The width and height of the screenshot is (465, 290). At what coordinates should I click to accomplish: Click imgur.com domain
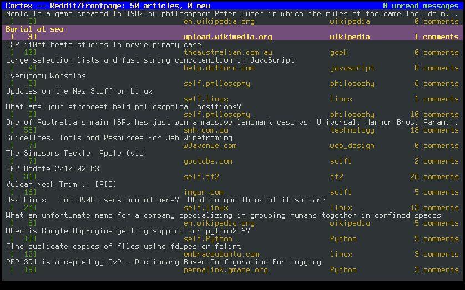(x=203, y=192)
